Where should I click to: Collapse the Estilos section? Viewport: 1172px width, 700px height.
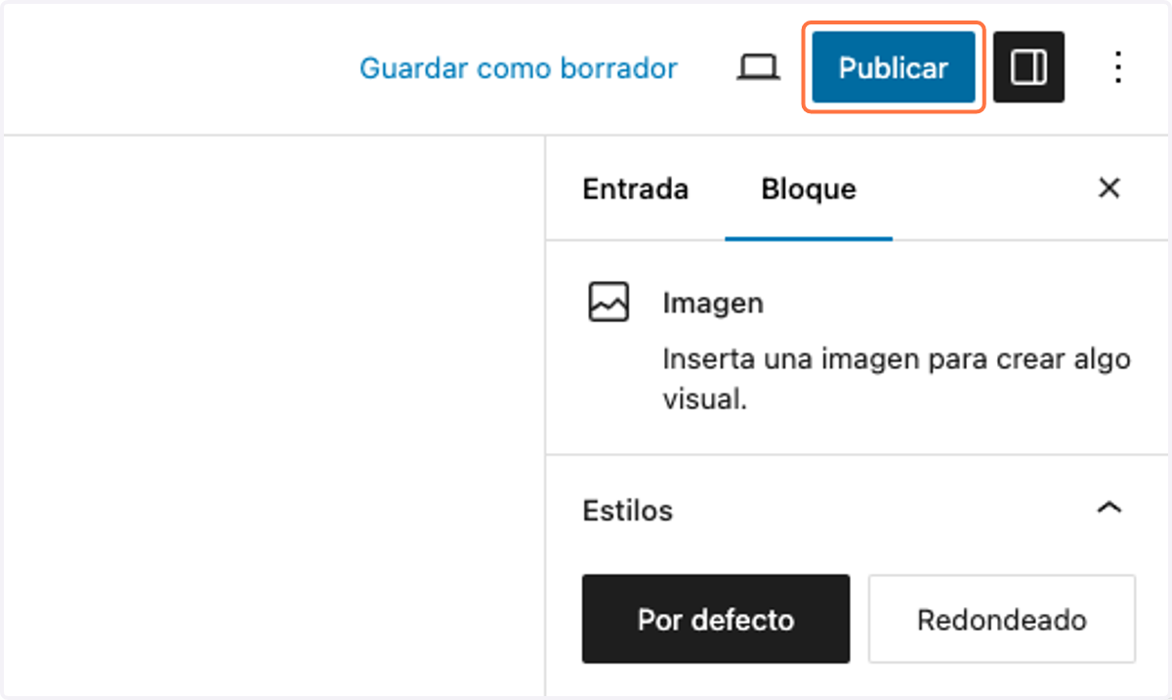pyautogui.click(x=1109, y=509)
